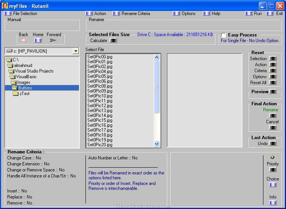Select the zTest folder
This screenshot has width=286, height=209.
tap(21, 94)
